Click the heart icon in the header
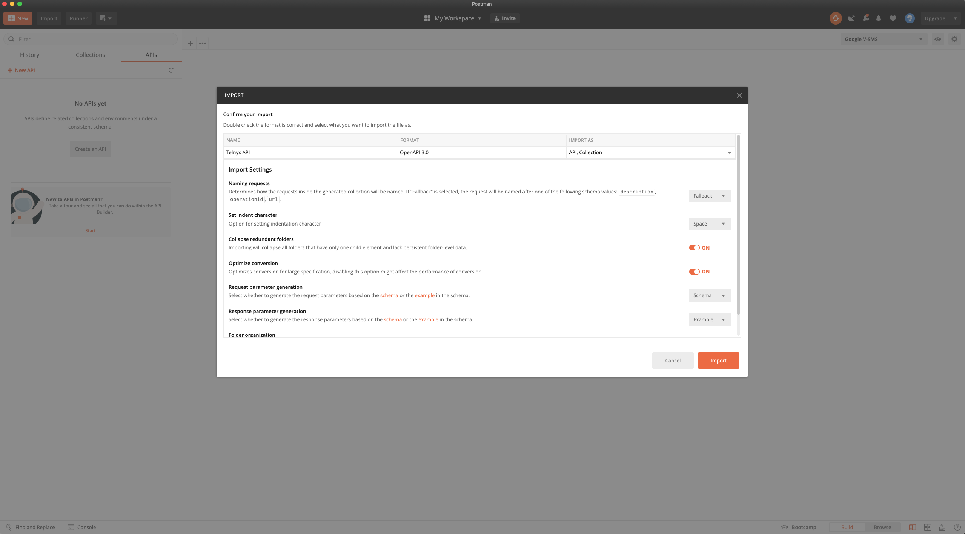The height and width of the screenshot is (534, 965). click(x=893, y=18)
